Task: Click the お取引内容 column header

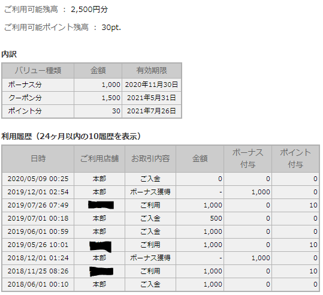Action: click(x=150, y=158)
